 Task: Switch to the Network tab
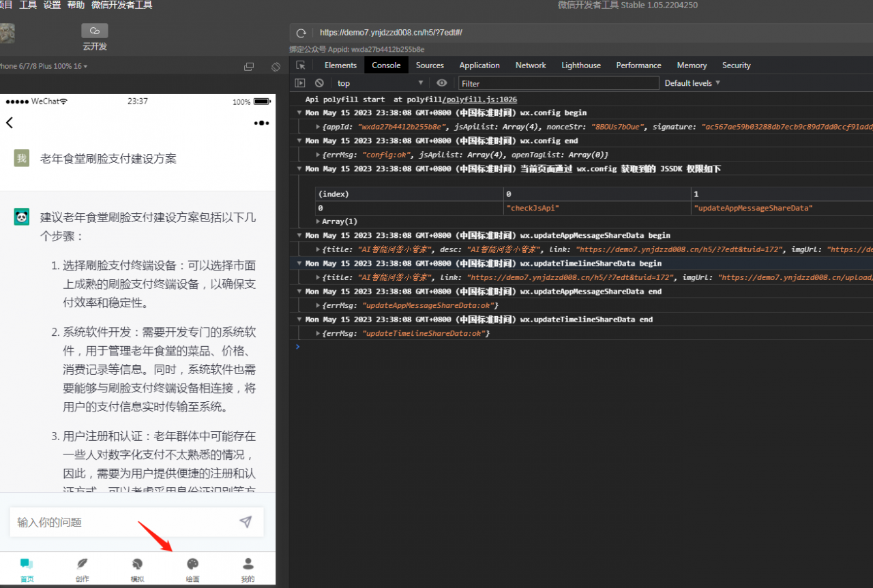(x=531, y=65)
